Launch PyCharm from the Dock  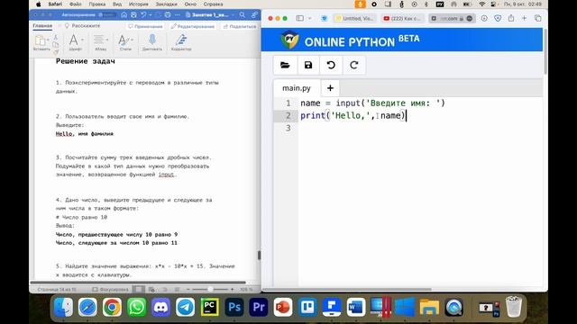tap(210, 307)
